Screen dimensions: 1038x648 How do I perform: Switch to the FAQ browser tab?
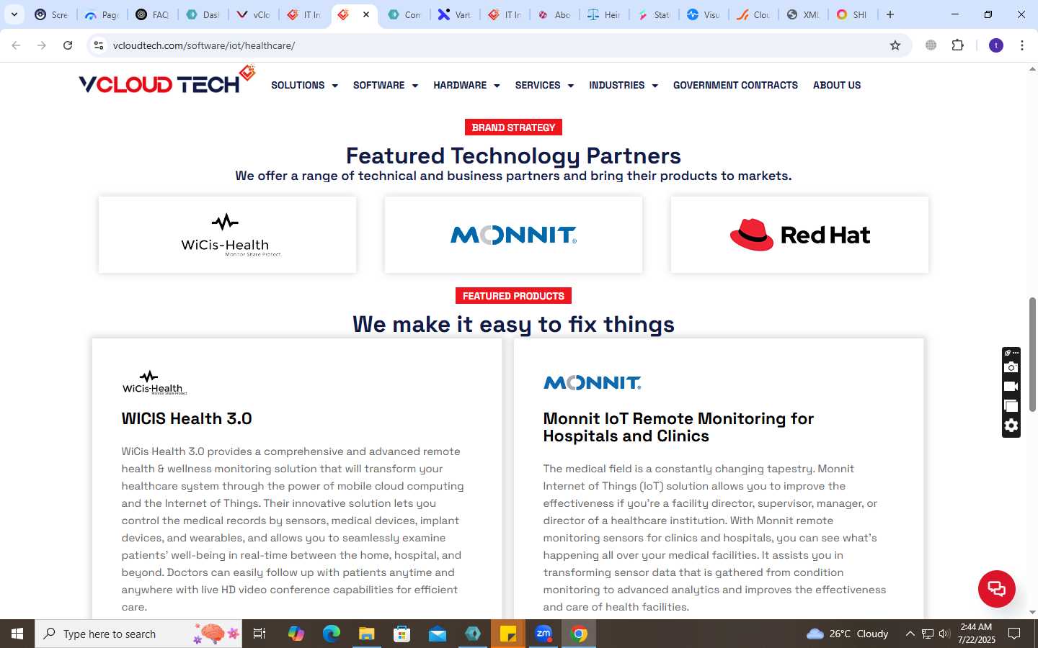[x=152, y=14]
